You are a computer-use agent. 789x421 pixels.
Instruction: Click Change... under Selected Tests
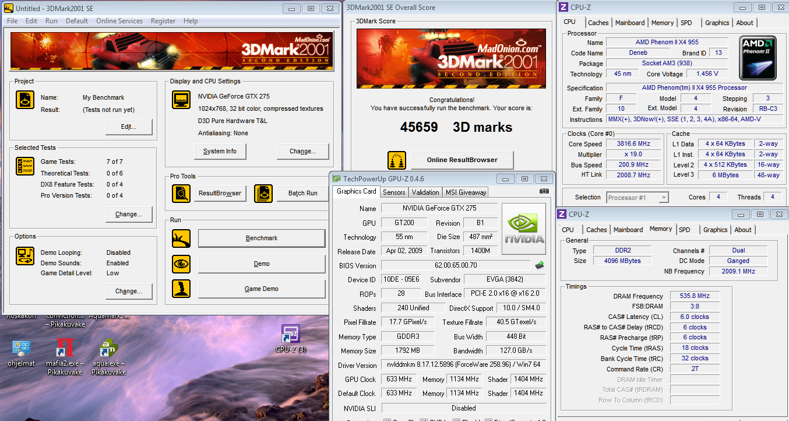[x=129, y=214]
